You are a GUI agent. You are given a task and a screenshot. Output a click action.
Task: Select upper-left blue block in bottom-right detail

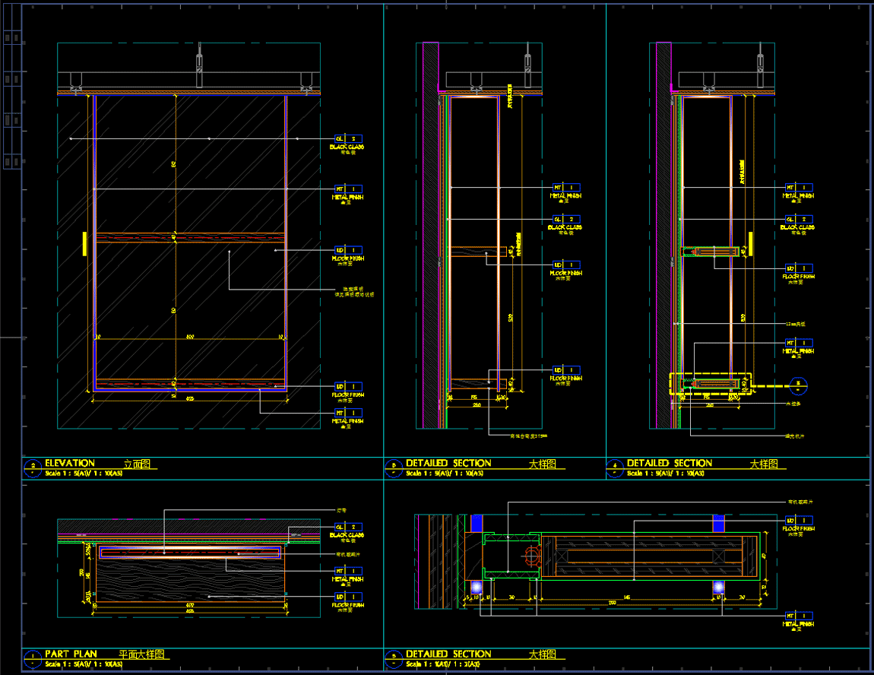coord(476,523)
